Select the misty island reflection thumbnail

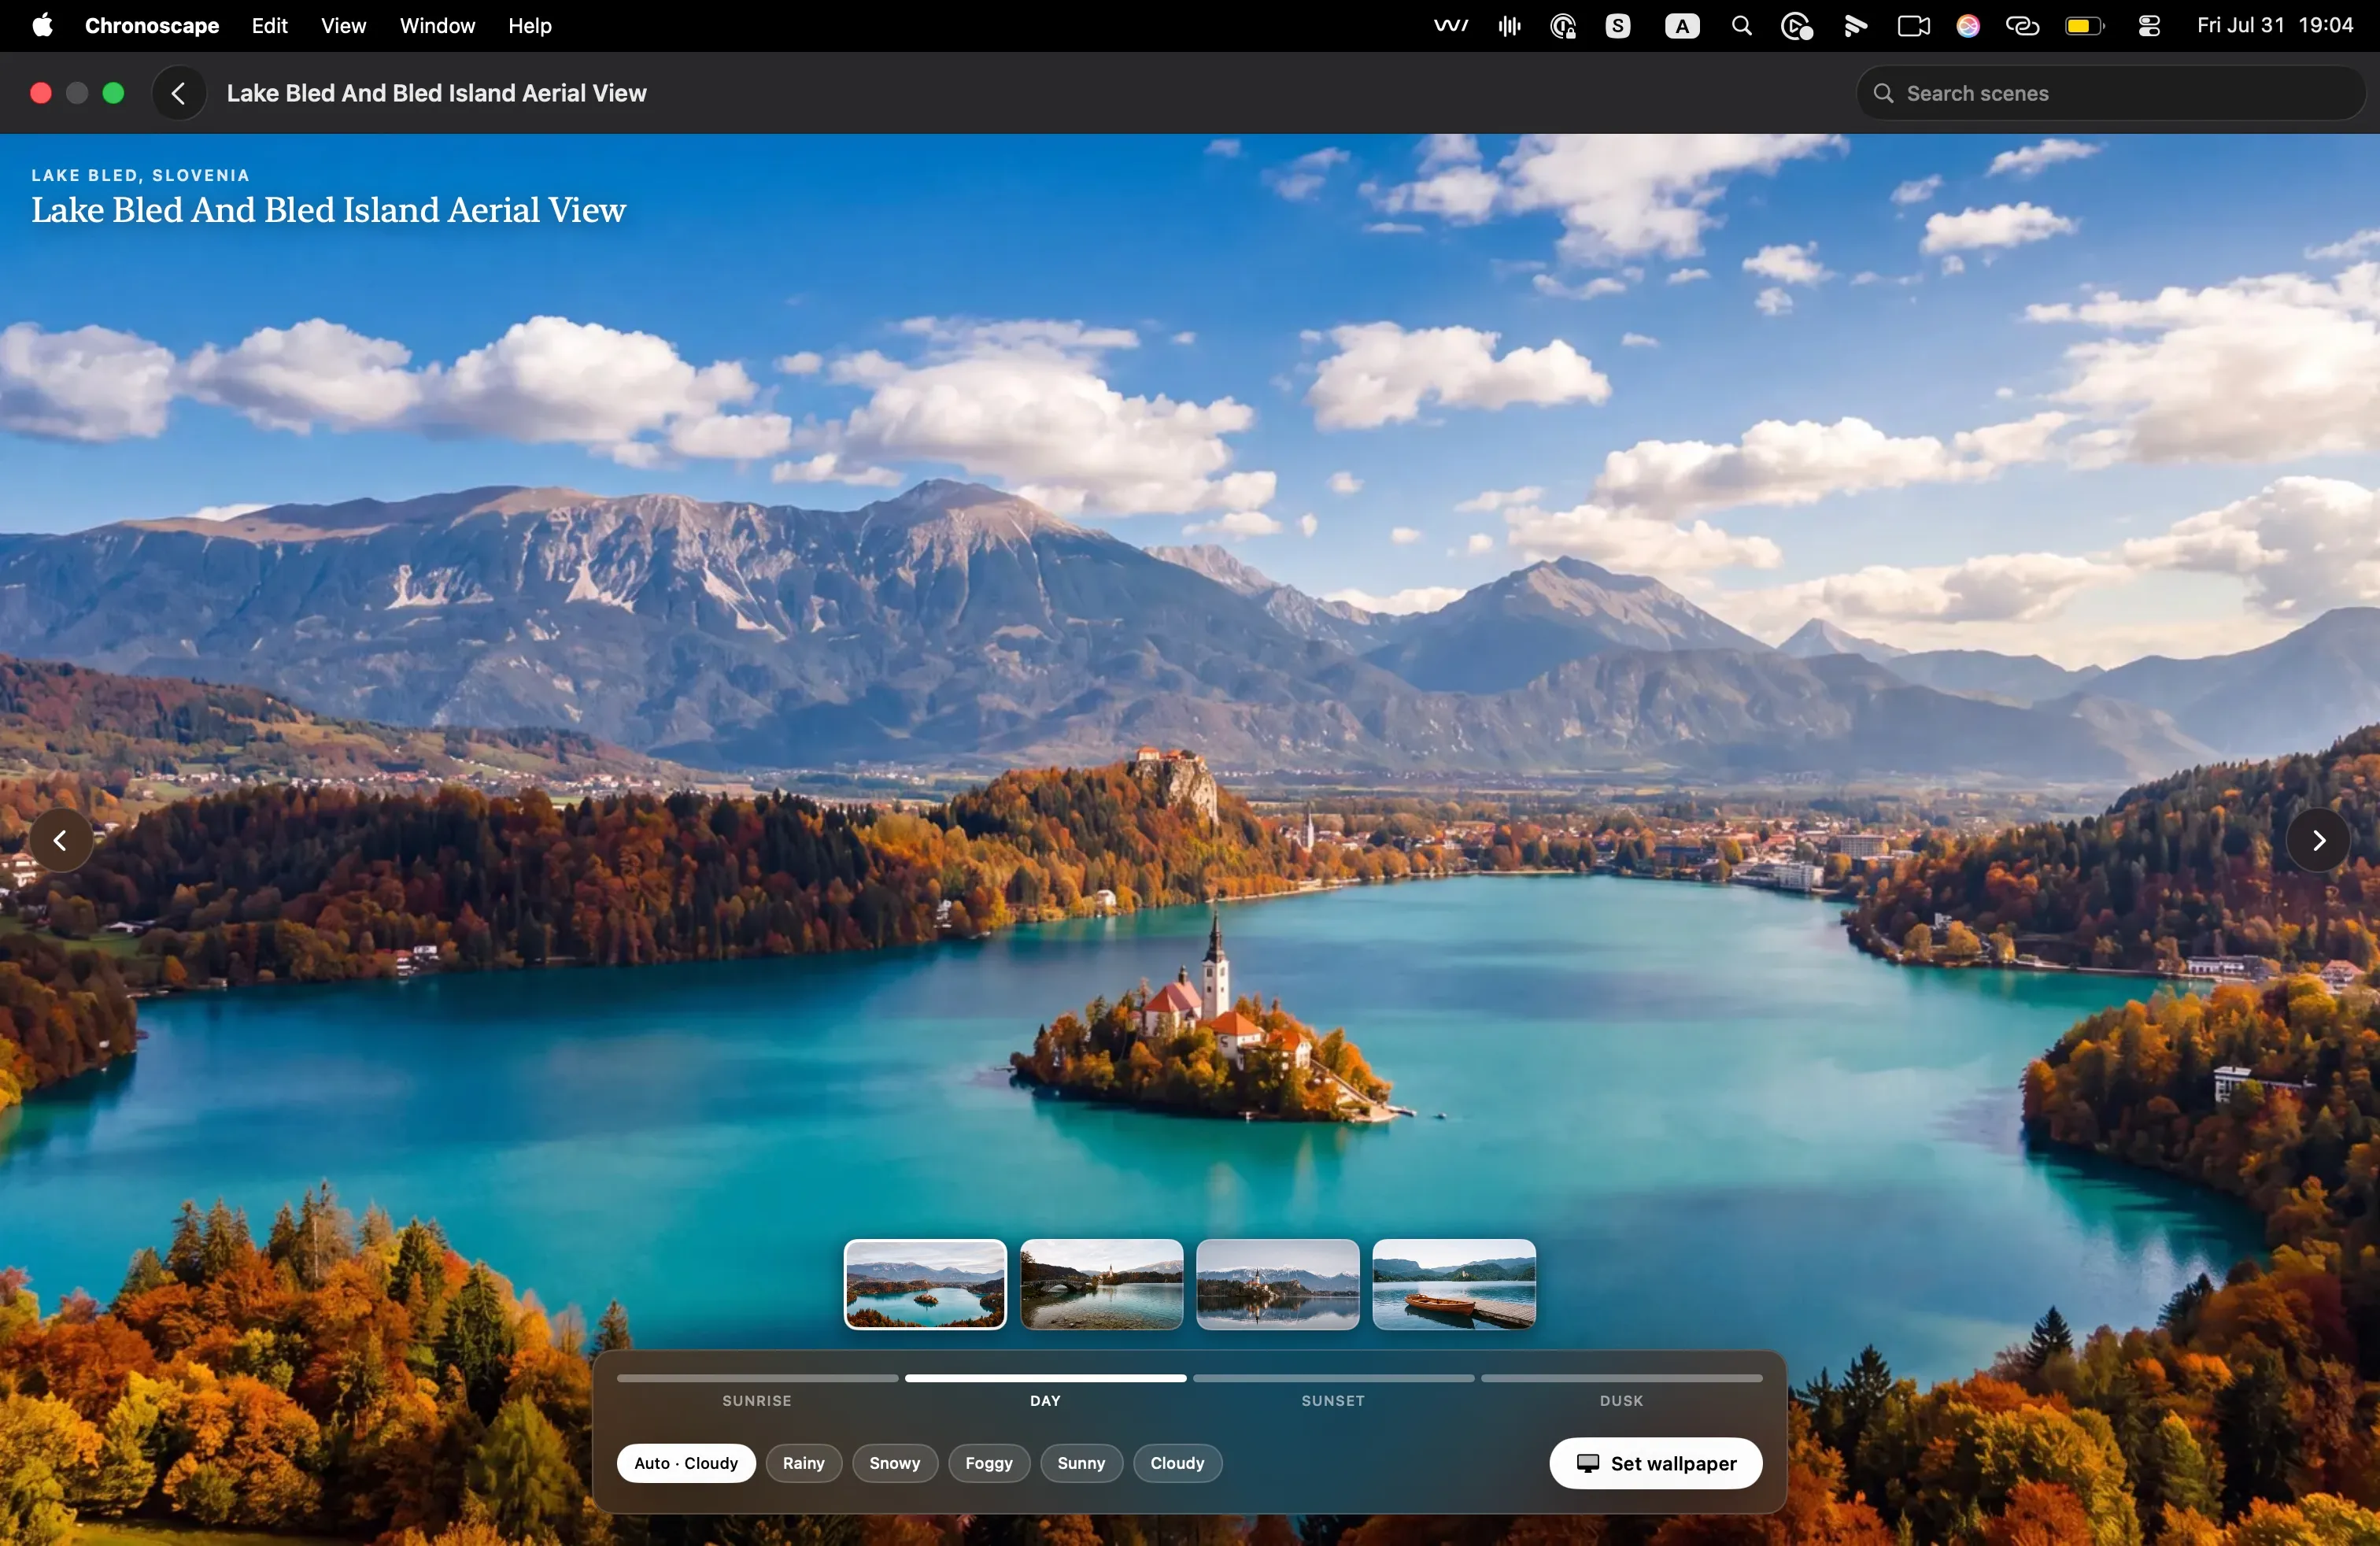click(1277, 1284)
